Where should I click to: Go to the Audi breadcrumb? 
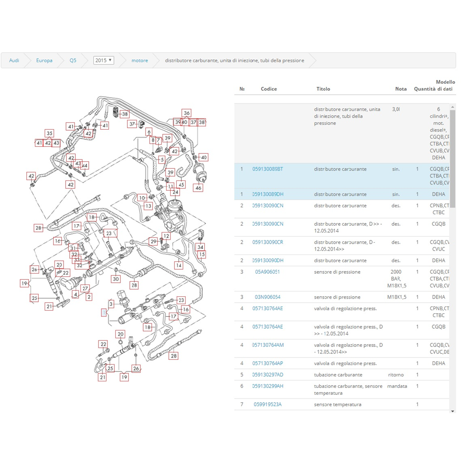tap(14, 60)
